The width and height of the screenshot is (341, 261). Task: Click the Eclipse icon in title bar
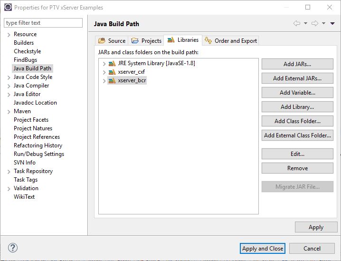8,7
